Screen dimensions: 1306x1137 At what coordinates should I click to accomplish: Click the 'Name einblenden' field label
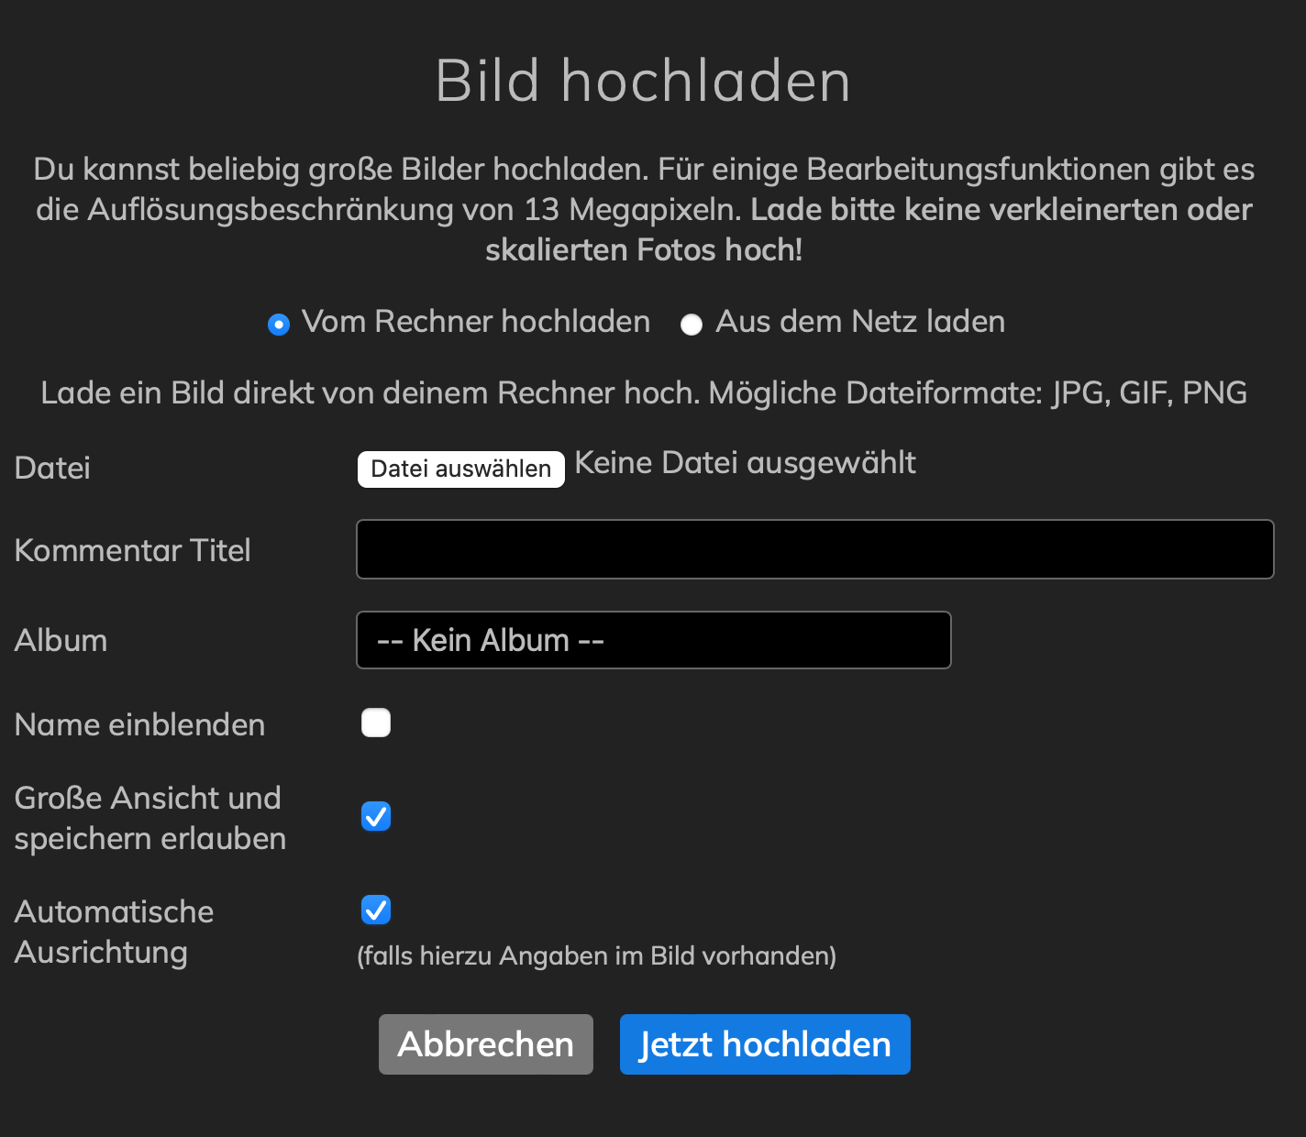(139, 724)
